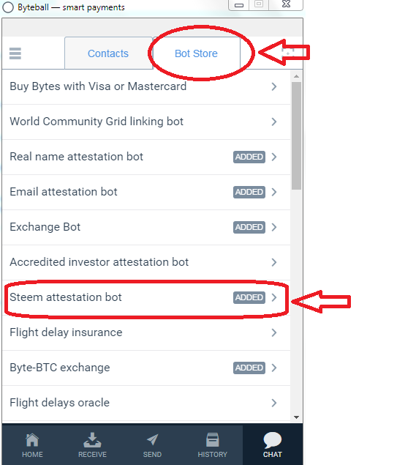The width and height of the screenshot is (416, 465).
Task: Open the Send paper-plane icon
Action: [x=152, y=444]
